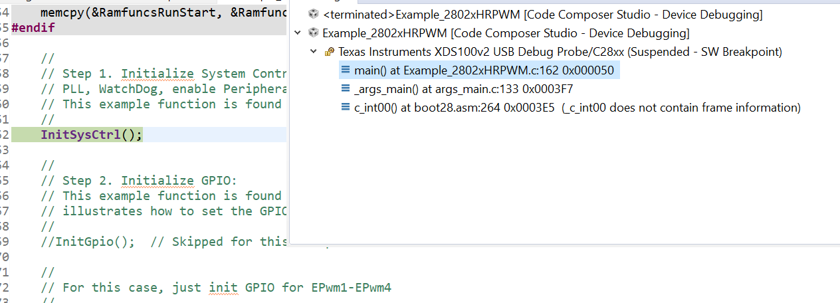840x303 pixels.
Task: Click the active Example_2802xHRPWM session icon
Action: coord(314,33)
